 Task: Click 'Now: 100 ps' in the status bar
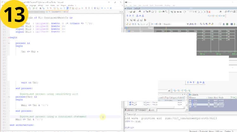pos(216,131)
